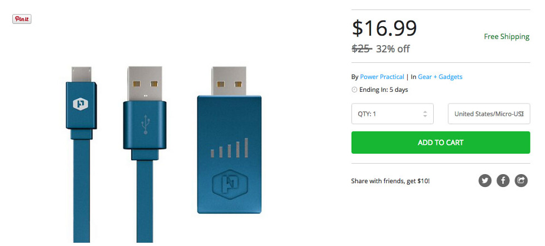
Task: Go to the Gear + Gadgets category
Action: [x=439, y=77]
